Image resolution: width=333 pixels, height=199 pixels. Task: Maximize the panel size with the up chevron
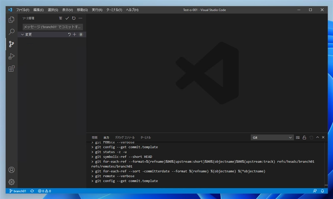[x=318, y=137]
